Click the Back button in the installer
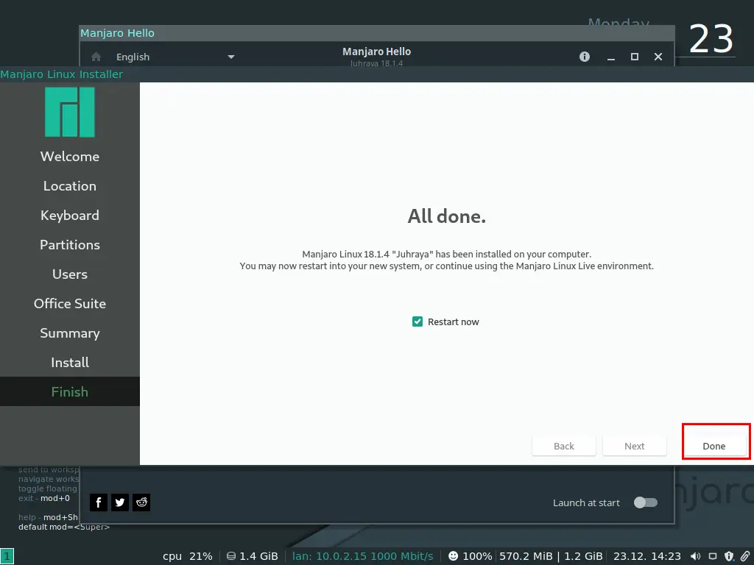 [563, 446]
